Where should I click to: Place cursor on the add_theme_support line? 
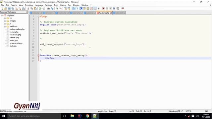[63, 44]
